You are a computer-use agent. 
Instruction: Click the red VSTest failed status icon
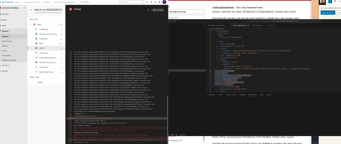tap(70, 9)
